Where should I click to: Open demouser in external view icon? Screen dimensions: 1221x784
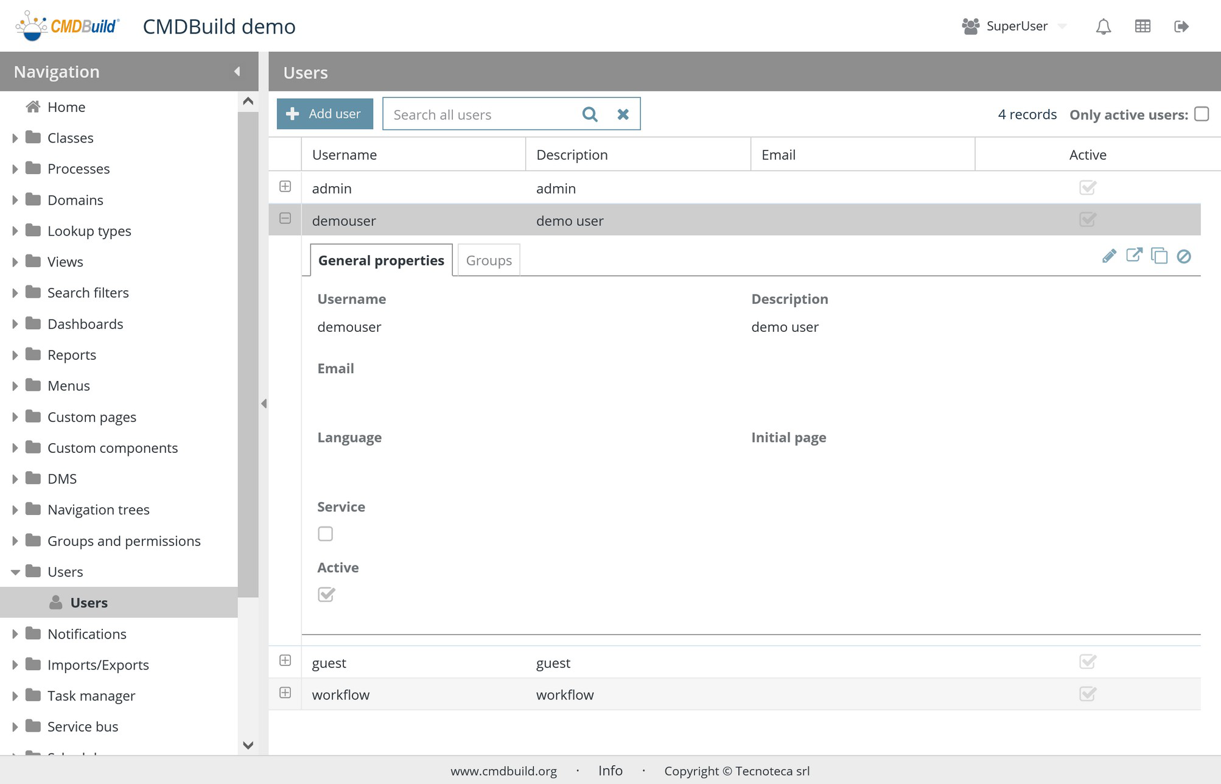coord(1134,256)
